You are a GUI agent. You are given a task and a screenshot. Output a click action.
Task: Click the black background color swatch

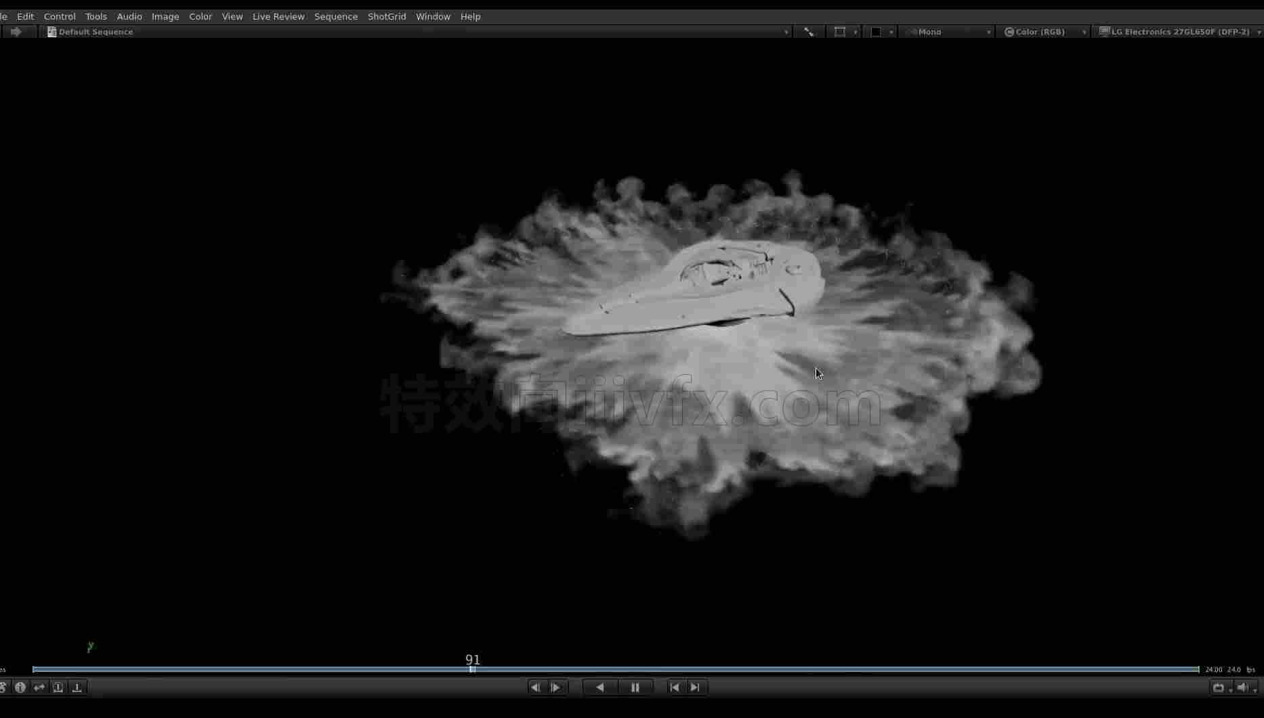tap(876, 32)
